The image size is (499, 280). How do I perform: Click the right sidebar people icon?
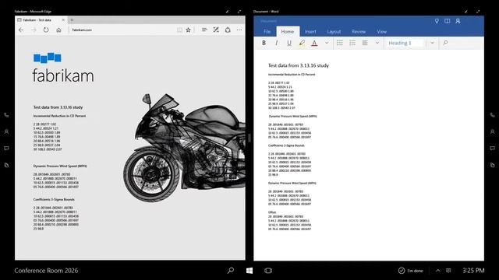[492, 131]
